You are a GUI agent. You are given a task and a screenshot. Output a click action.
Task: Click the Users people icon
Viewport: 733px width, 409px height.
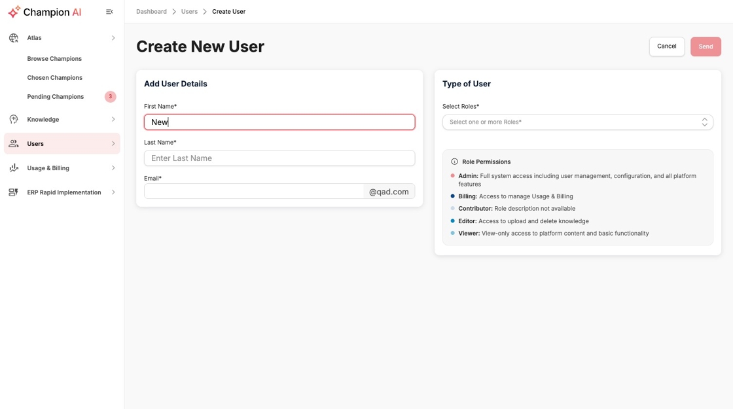(14, 144)
